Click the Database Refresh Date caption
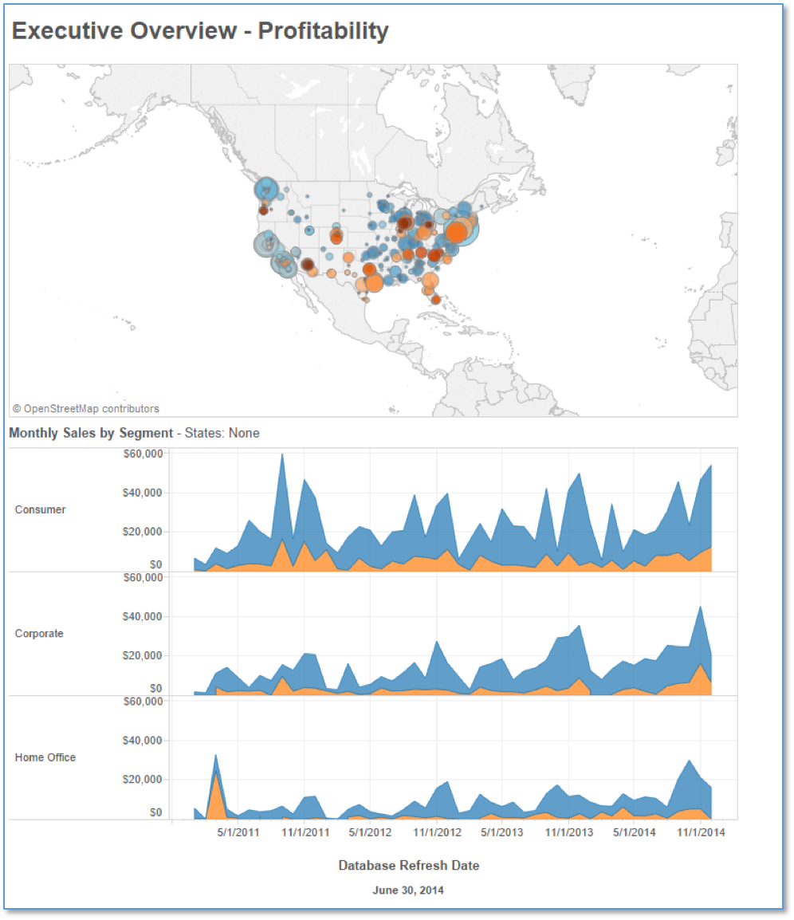The height and width of the screenshot is (920, 794). pyautogui.click(x=409, y=866)
